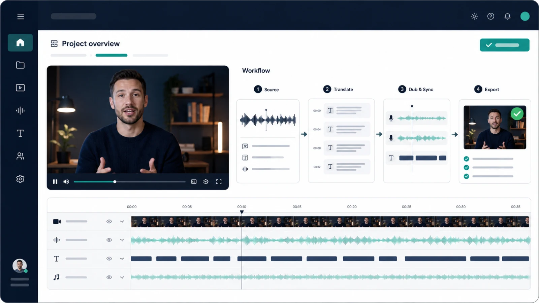Open the audio waveform sidebar icon
Image resolution: width=539 pixels, height=303 pixels.
[x=20, y=110]
